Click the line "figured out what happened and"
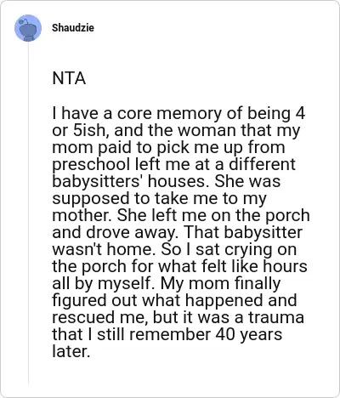 [x=174, y=300]
